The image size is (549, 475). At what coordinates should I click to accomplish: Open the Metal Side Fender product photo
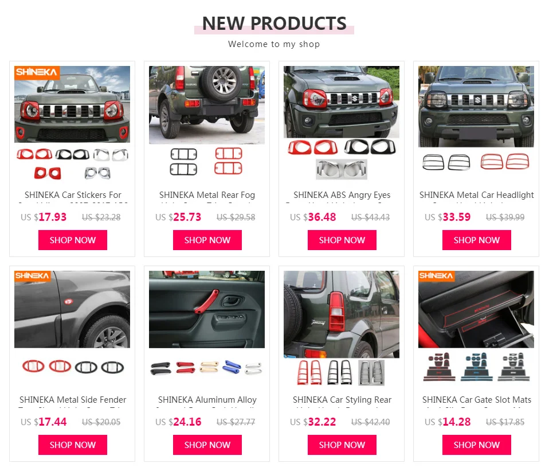coord(72,329)
